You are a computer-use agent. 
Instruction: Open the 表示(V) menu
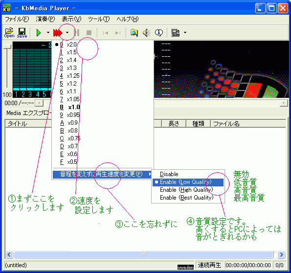(x=71, y=19)
